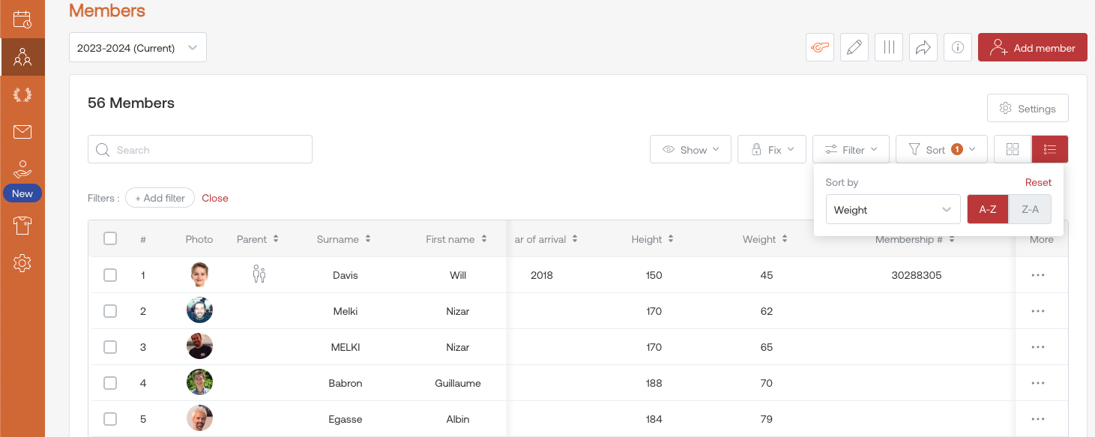Open the jersey shirt sidebar icon
Image resolution: width=1095 pixels, height=437 pixels.
click(x=22, y=226)
